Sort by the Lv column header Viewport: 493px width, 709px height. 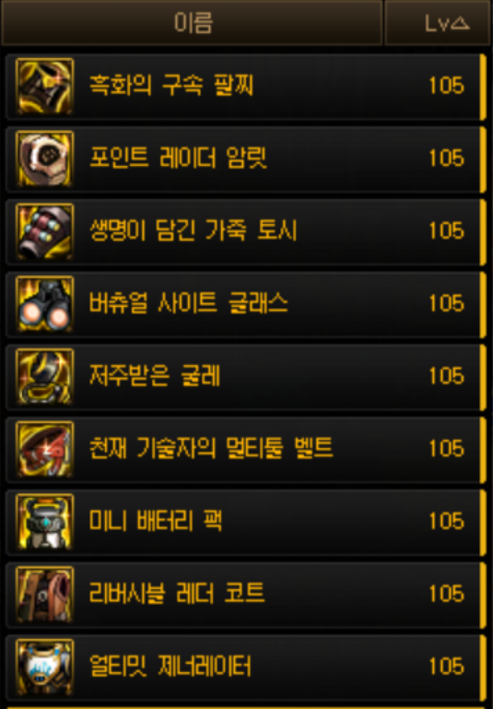tap(438, 23)
